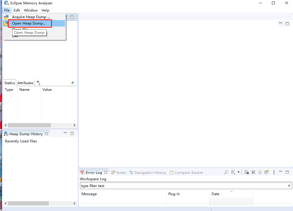Minimize the Eclipse Memory Analyzer window
The width and height of the screenshot is (293, 211).
260,3
